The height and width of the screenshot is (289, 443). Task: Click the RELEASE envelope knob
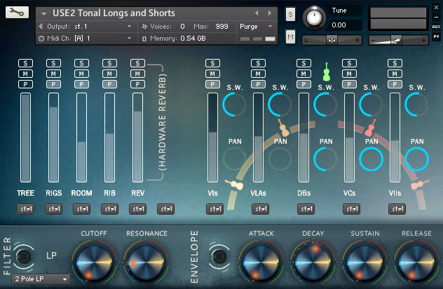click(416, 262)
